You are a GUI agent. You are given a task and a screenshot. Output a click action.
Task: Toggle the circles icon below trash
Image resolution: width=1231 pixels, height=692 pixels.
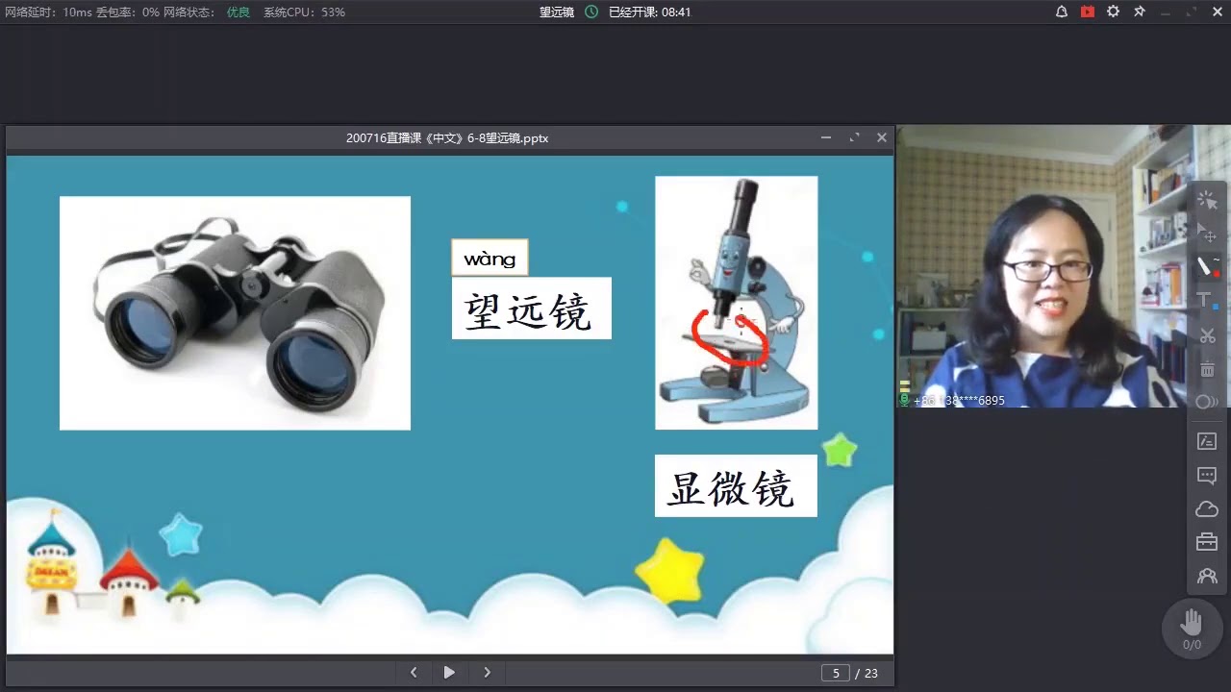(x=1207, y=402)
